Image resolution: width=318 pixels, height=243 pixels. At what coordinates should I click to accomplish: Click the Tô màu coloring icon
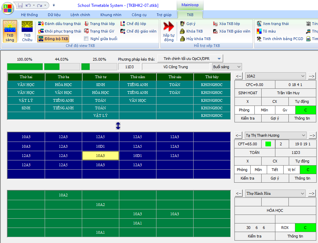tap(259, 31)
